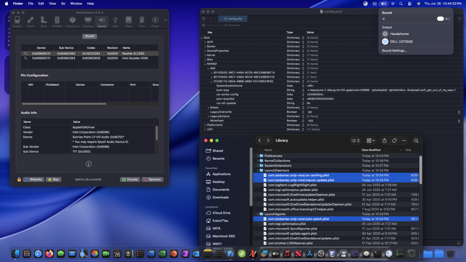Click the info icon in Hackintool
Viewport: 466px width, 262px height.
(x=89, y=164)
